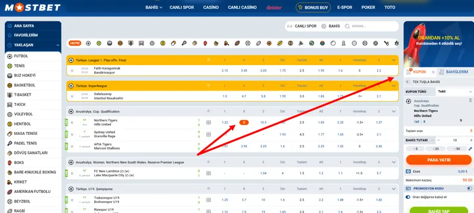Viewport: 474px width, 213px height.
Task: Open the Canlı Casino menu item
Action: pyautogui.click(x=242, y=8)
